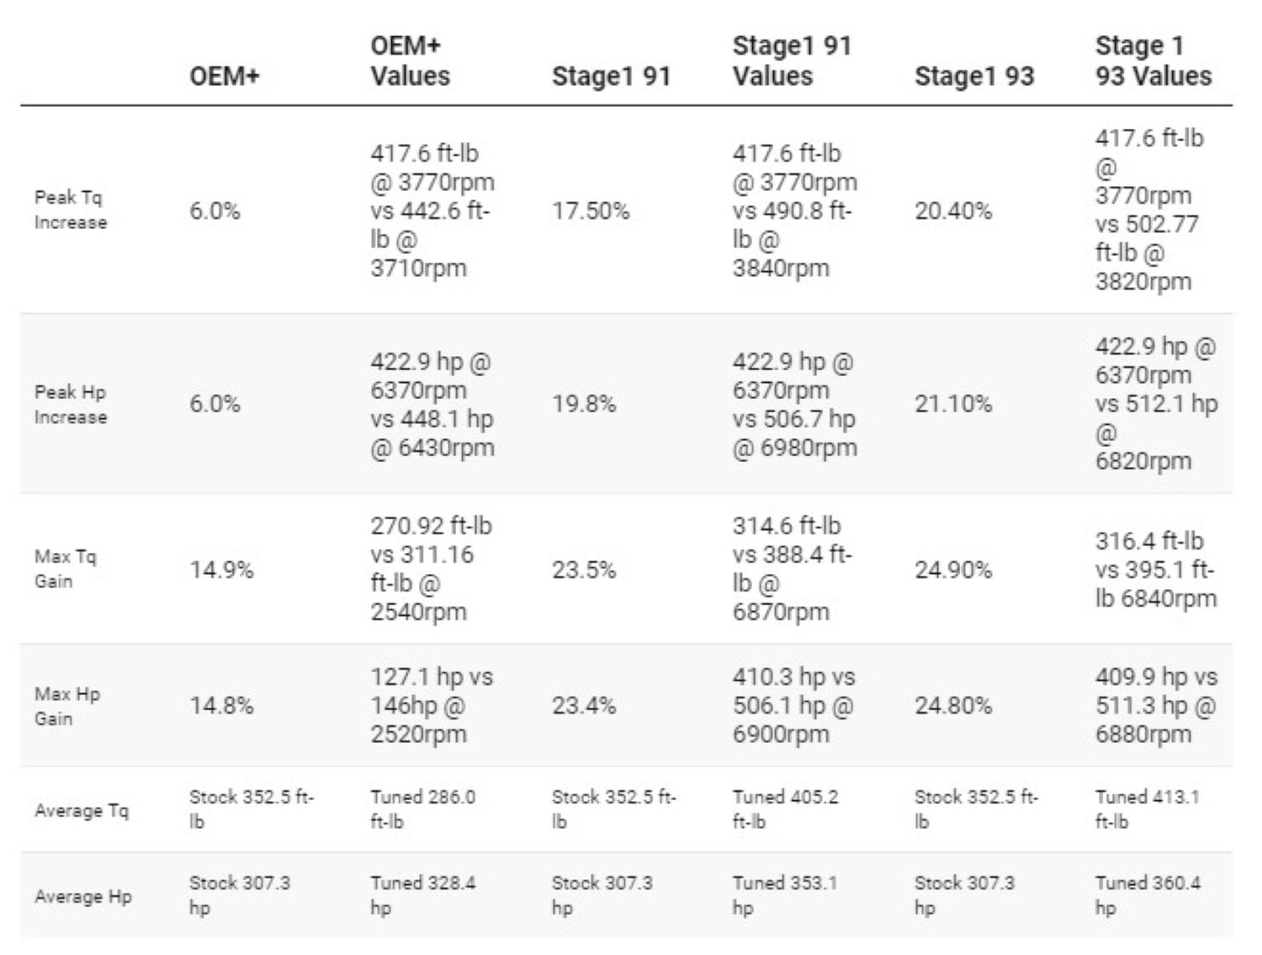Select the Peak Hp Increase row label
Image resolution: width=1262 pixels, height=955 pixels.
pyautogui.click(x=71, y=404)
